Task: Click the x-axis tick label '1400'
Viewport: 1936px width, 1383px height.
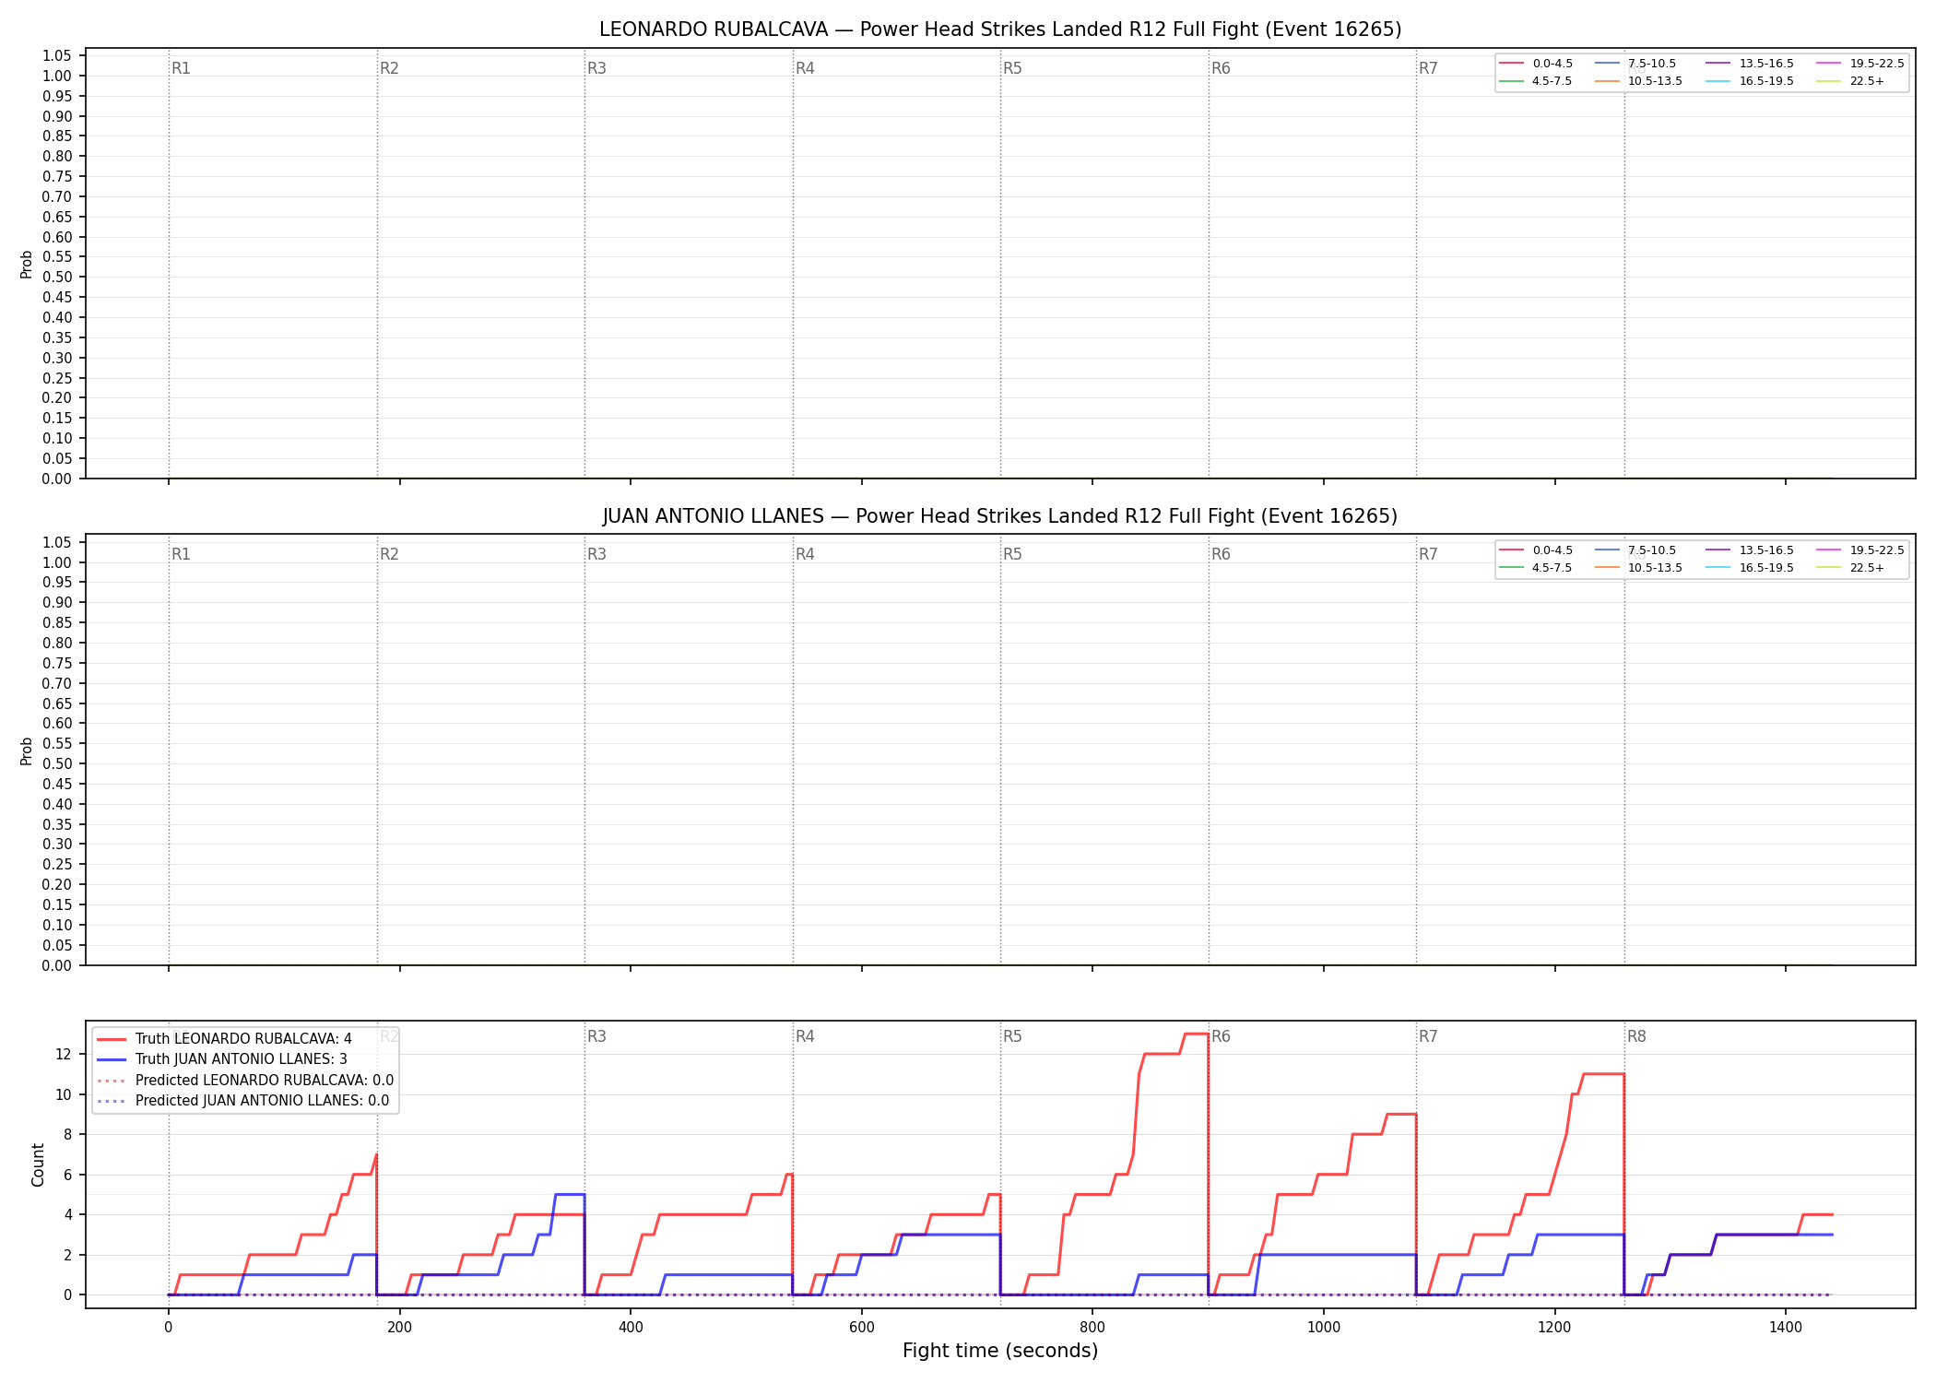Action: 1786,1327
